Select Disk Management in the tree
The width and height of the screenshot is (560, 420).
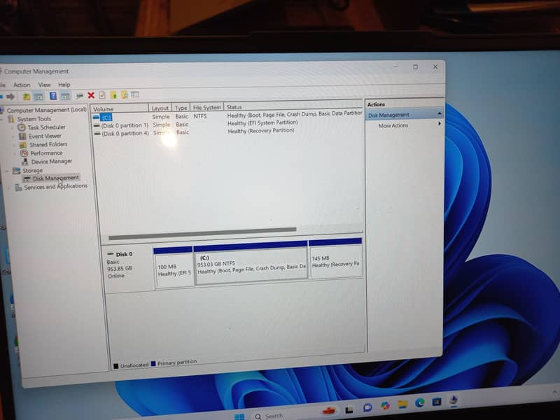[x=55, y=178]
